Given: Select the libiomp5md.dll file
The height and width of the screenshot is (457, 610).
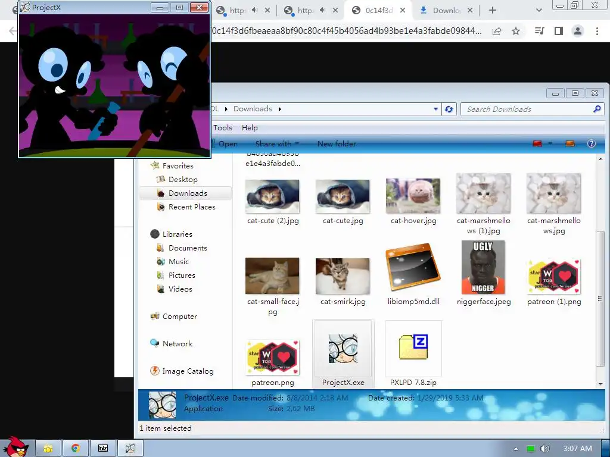Looking at the screenshot, I should pyautogui.click(x=413, y=267).
